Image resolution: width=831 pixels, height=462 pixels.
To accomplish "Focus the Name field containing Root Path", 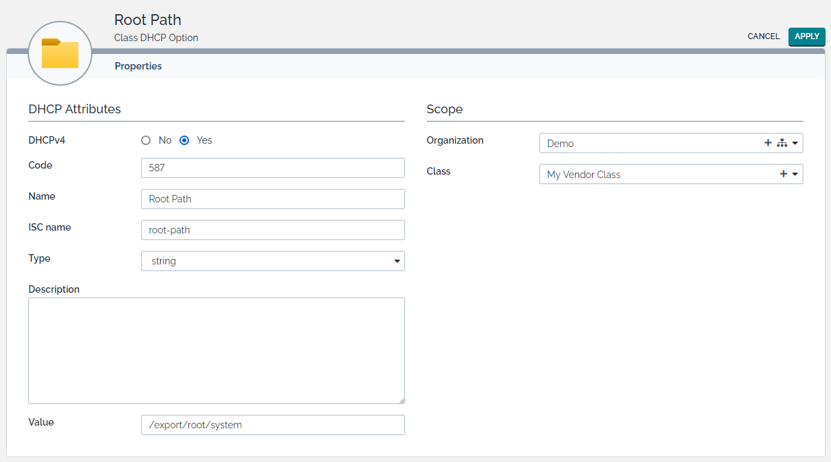I will click(273, 199).
